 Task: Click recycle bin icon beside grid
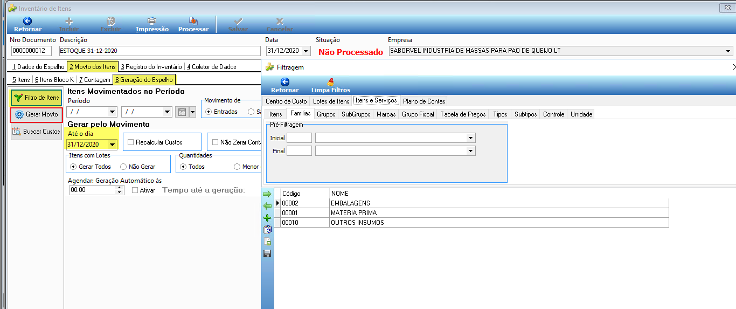[267, 230]
